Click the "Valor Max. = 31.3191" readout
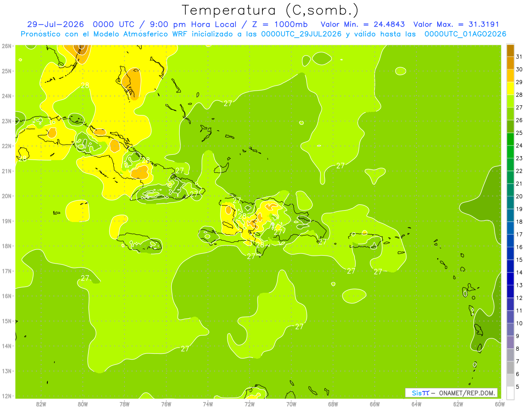The height and width of the screenshot is (410, 531). pyautogui.click(x=456, y=24)
